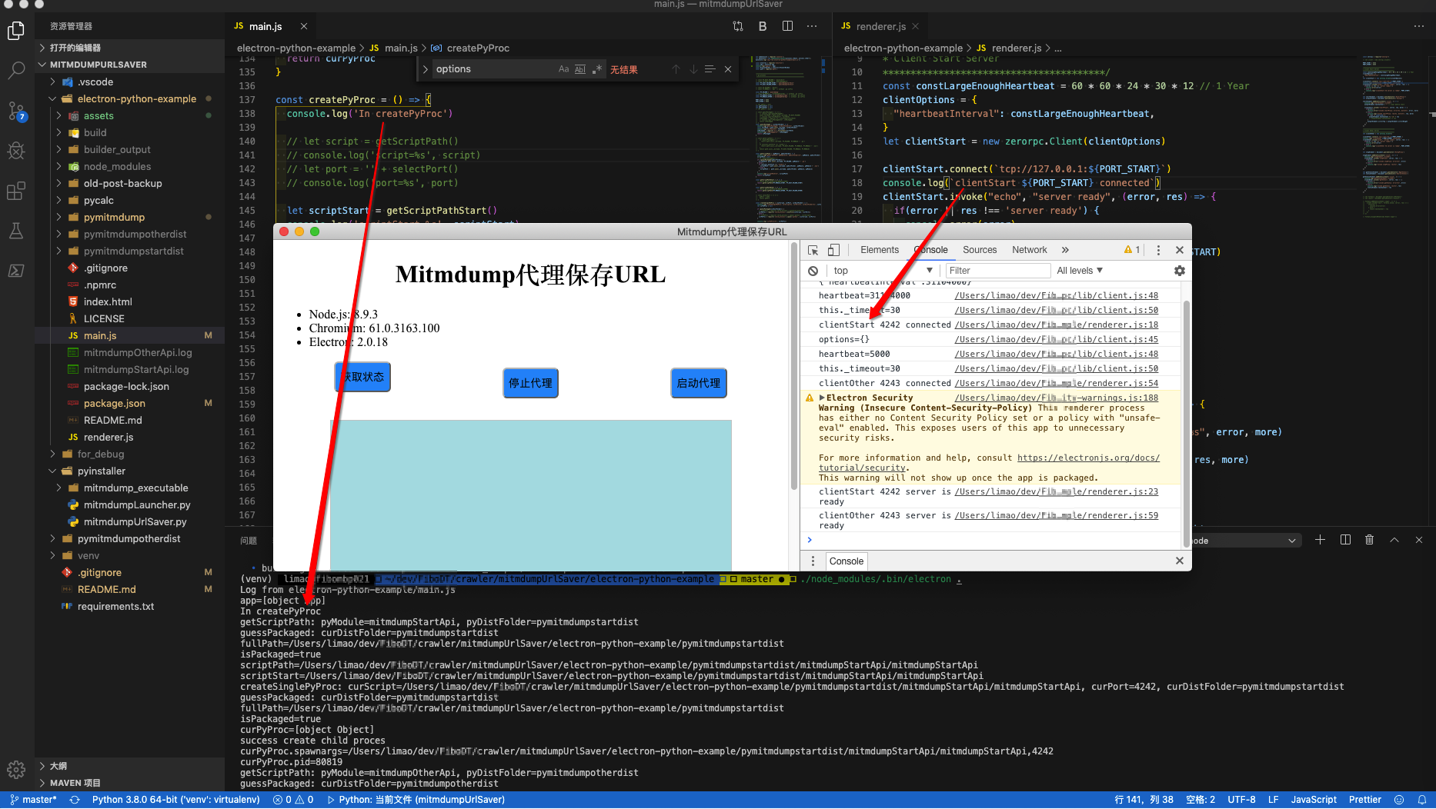Click the master* branch in status bar
Viewport: 1436px width, 809px height.
coord(33,800)
